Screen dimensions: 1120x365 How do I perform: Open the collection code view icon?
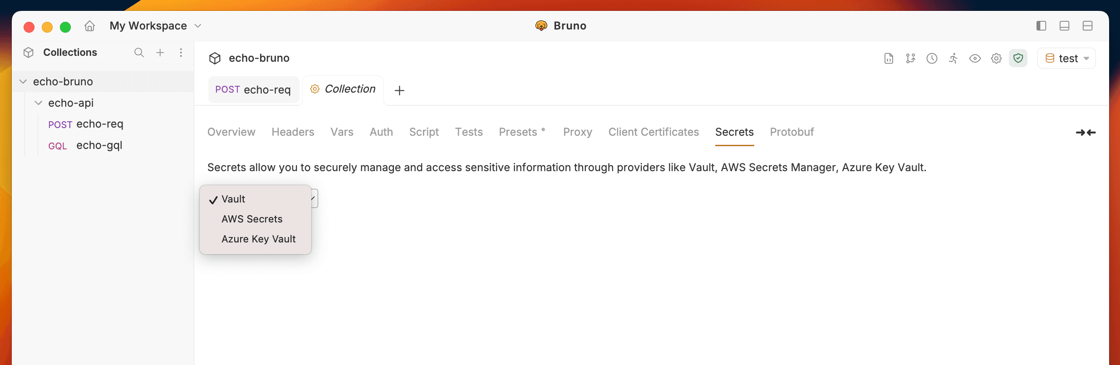(888, 58)
